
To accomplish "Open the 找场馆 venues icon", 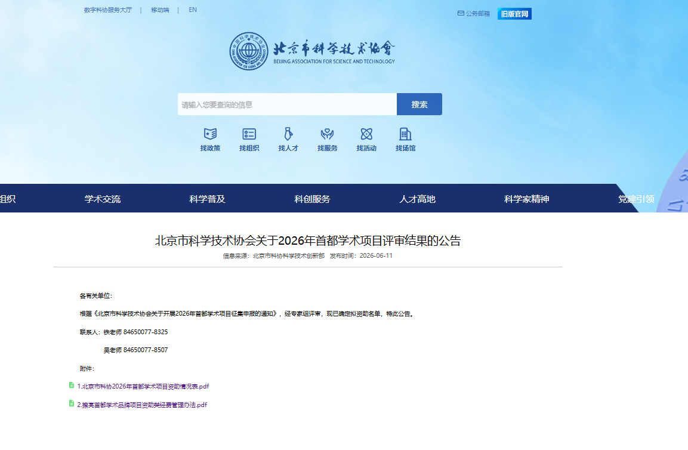I will click(405, 134).
